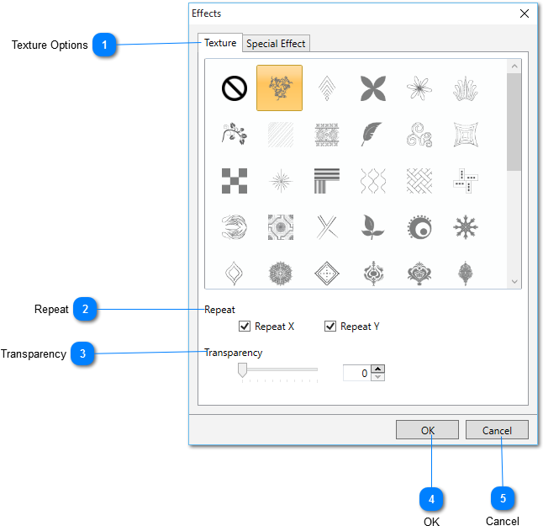
Task: Choose the checkerboard texture
Action: pyautogui.click(x=234, y=180)
